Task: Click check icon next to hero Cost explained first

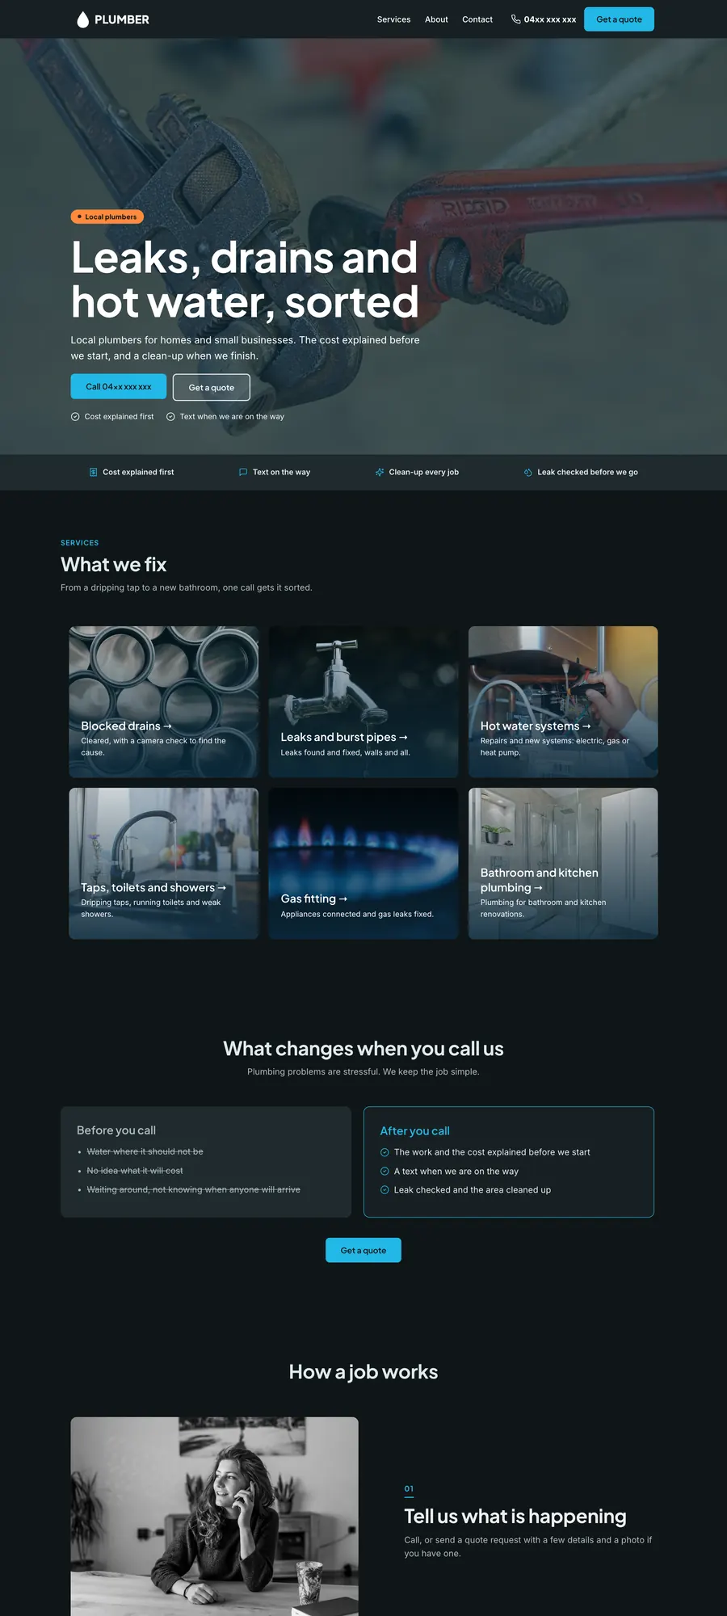Action: pos(75,417)
